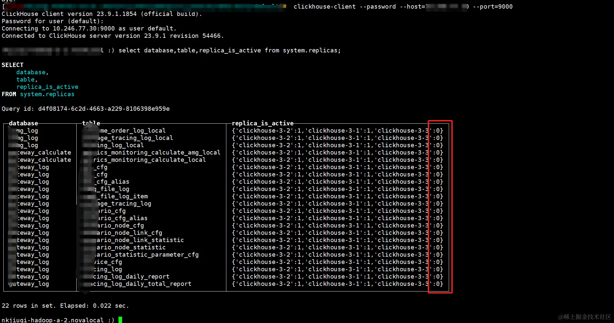This screenshot has height=323, width=614.
Task: Click the 'Connected to ClickHouse server' line
Action: [x=113, y=36]
